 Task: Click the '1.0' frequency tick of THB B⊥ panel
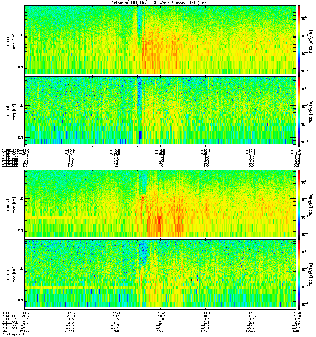[x=21, y=35]
